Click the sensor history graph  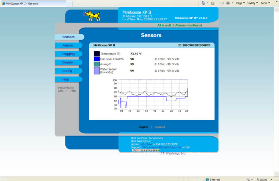150,95
